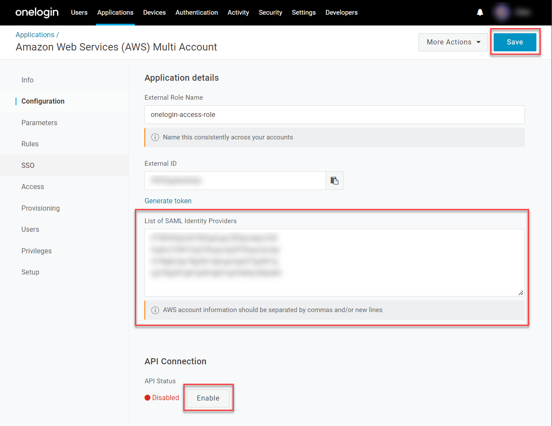Viewport: 552px width, 426px height.
Task: Click the External Role Name field
Action: click(x=335, y=114)
